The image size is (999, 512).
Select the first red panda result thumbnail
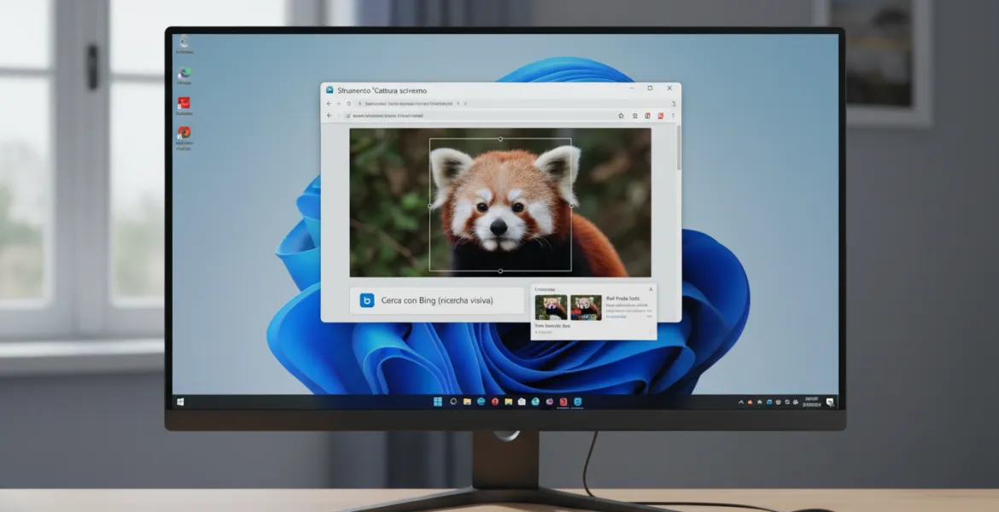pos(551,307)
